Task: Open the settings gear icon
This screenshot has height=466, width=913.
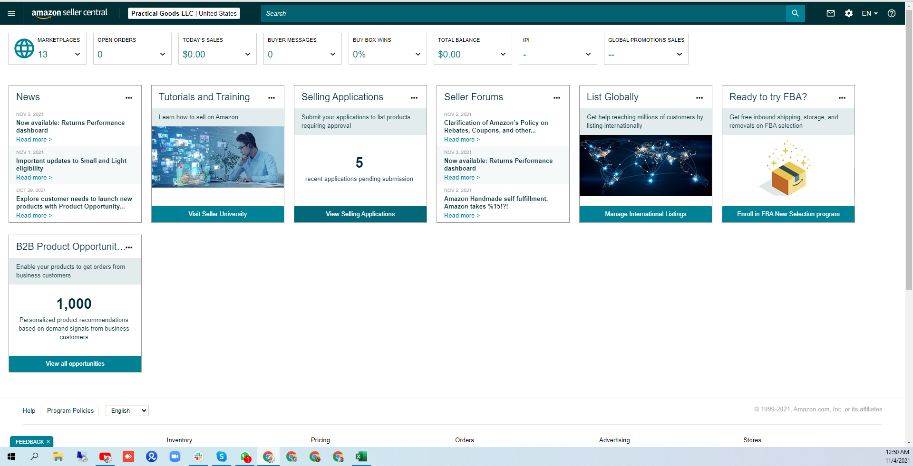Action: pos(849,13)
